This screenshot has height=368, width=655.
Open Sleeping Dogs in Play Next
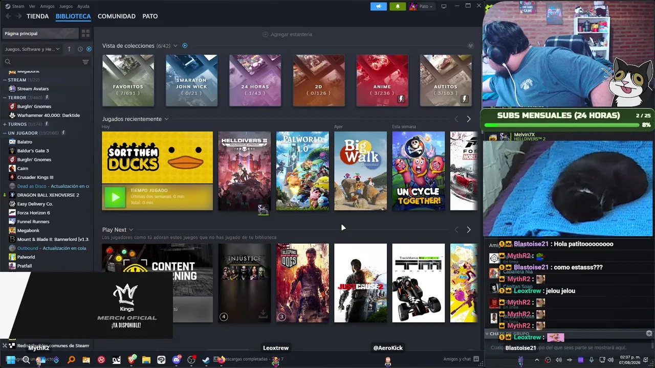[302, 283]
